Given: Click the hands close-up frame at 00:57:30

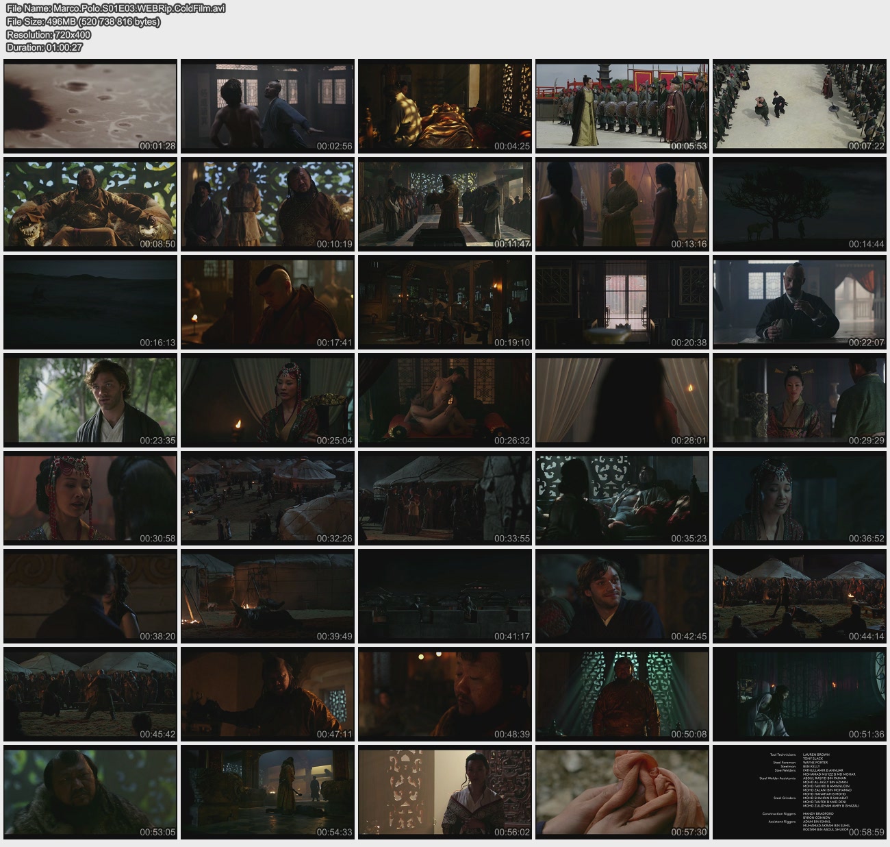Looking at the screenshot, I should (622, 792).
